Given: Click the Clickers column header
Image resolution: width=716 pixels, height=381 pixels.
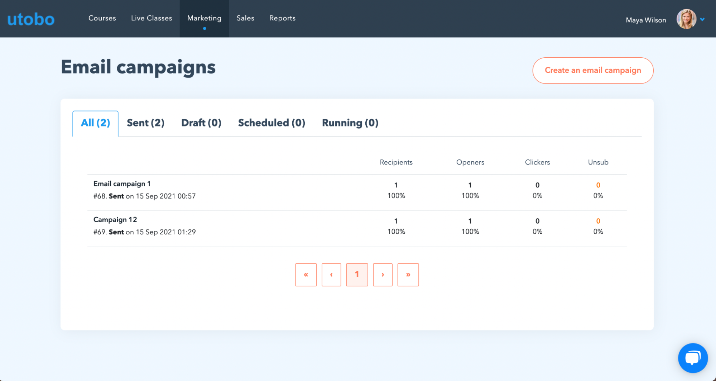Looking at the screenshot, I should click(537, 162).
